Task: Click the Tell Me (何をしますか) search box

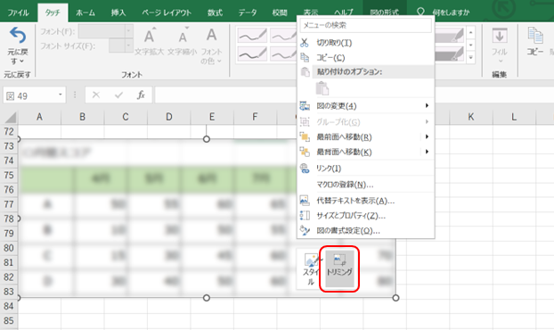Action: point(451,12)
